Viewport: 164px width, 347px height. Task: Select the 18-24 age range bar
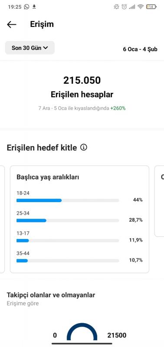[68, 200]
